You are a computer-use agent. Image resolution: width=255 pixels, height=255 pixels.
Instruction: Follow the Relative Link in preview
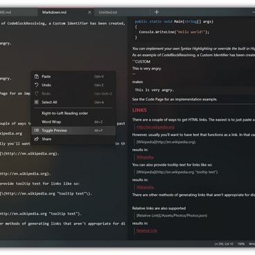click(x=147, y=231)
